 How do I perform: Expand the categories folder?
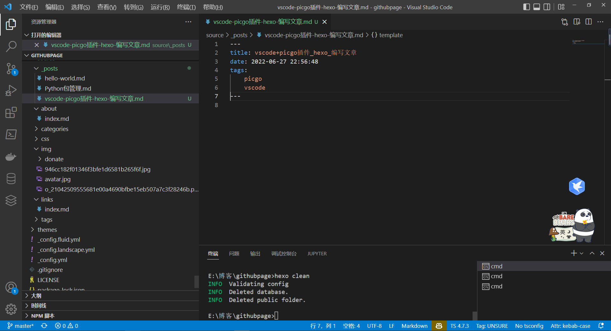(110, 129)
